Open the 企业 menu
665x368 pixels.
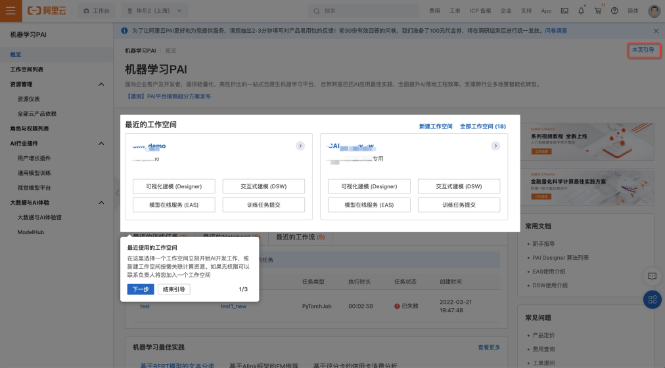tap(505, 11)
